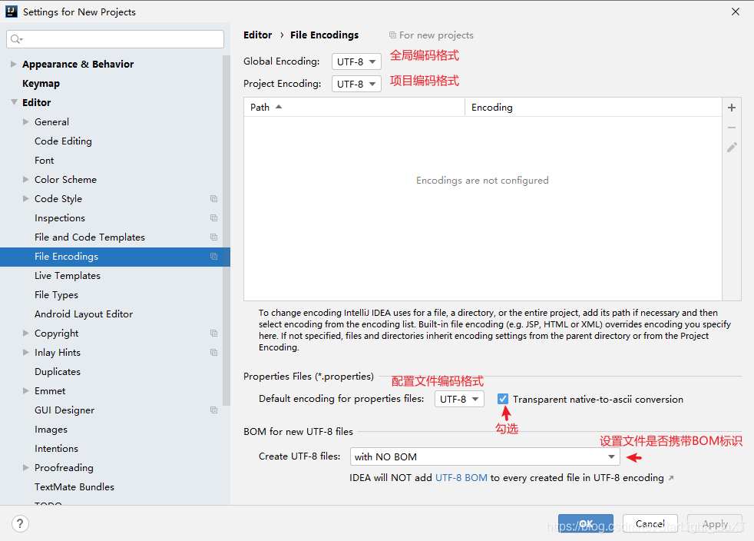Open Font settings page

45,161
